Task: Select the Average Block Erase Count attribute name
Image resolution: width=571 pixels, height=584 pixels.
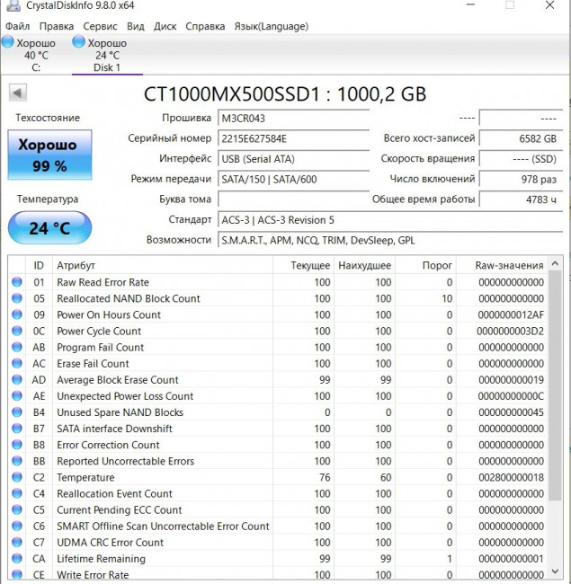Action: [118, 380]
